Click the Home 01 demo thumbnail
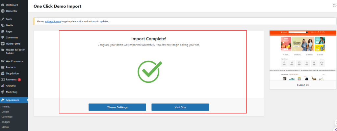Viewport: 337px width, 131px height. [x=303, y=55]
